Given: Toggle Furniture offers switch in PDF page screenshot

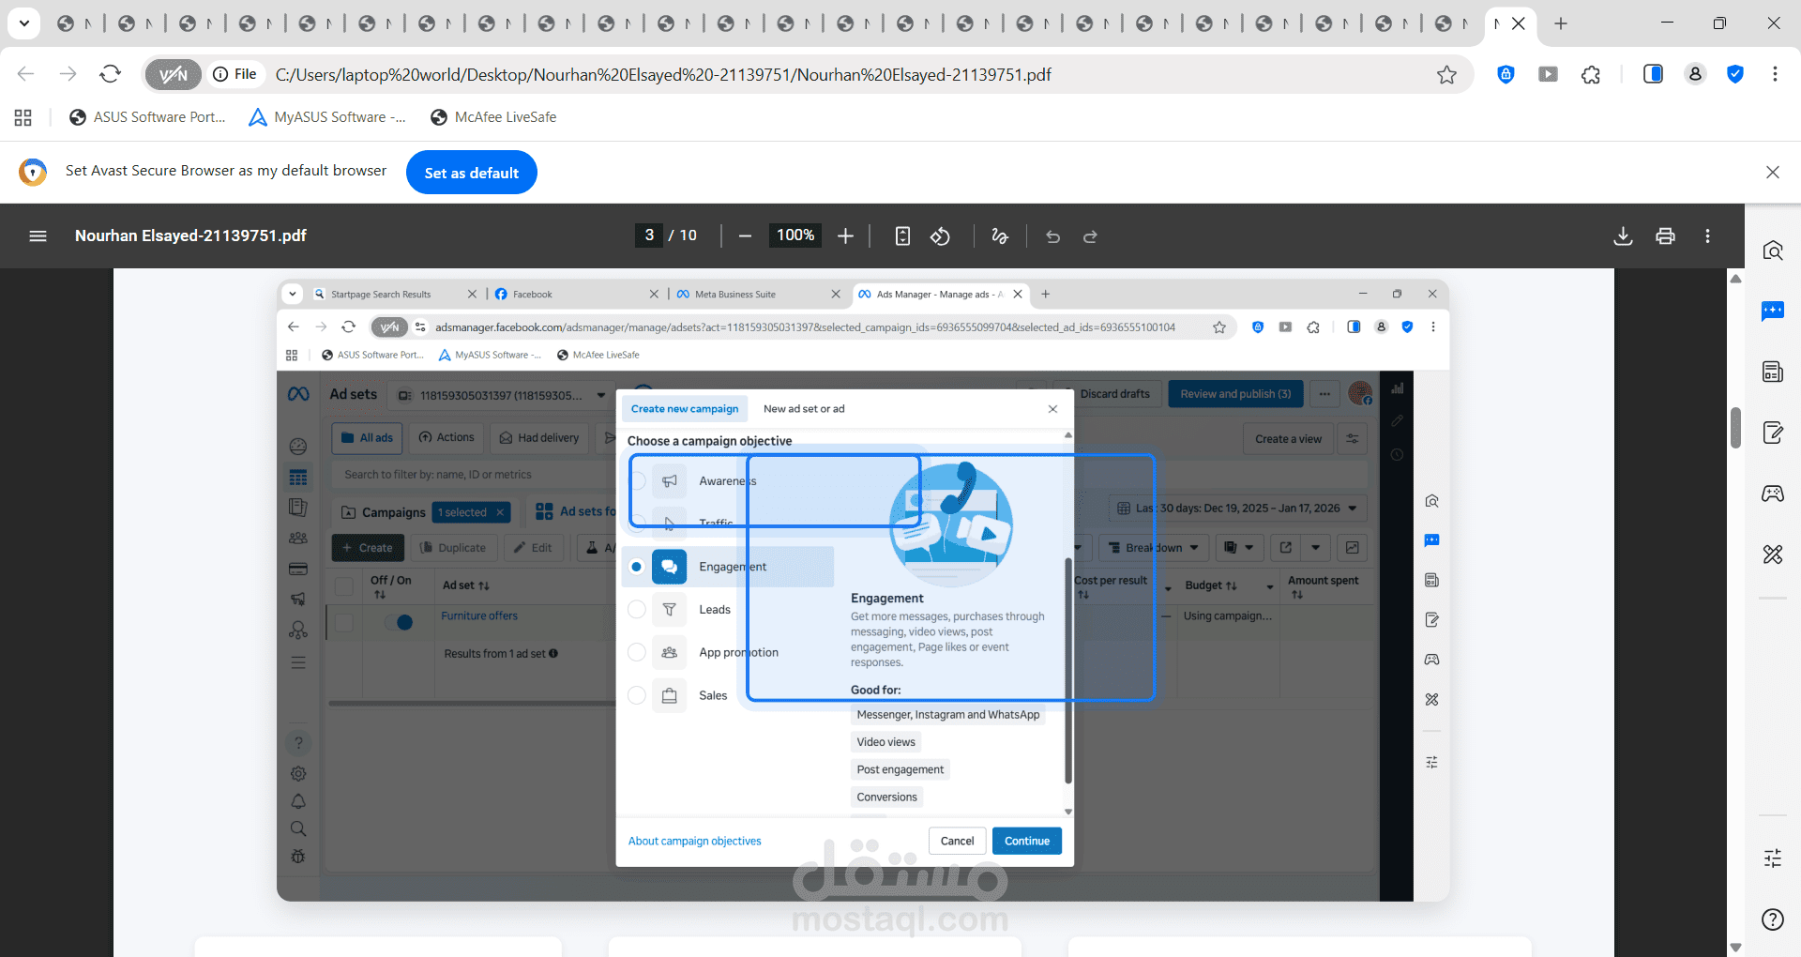Looking at the screenshot, I should pyautogui.click(x=399, y=622).
